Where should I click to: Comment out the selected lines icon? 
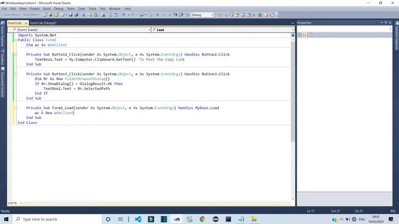111,15
